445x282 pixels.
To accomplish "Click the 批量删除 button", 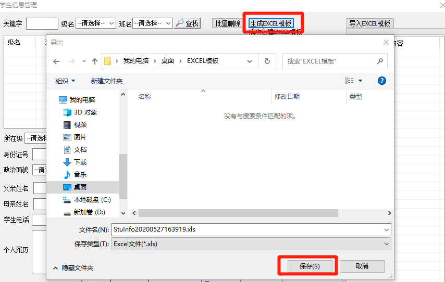I will point(228,23).
